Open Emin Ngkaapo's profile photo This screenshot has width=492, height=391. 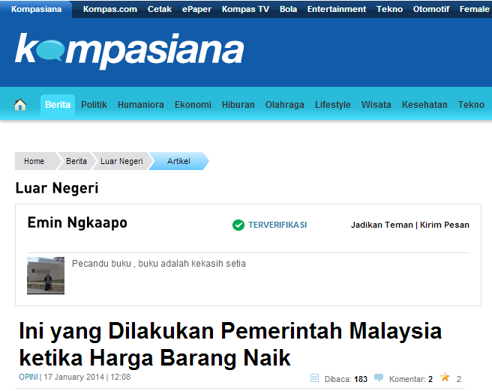point(46,275)
